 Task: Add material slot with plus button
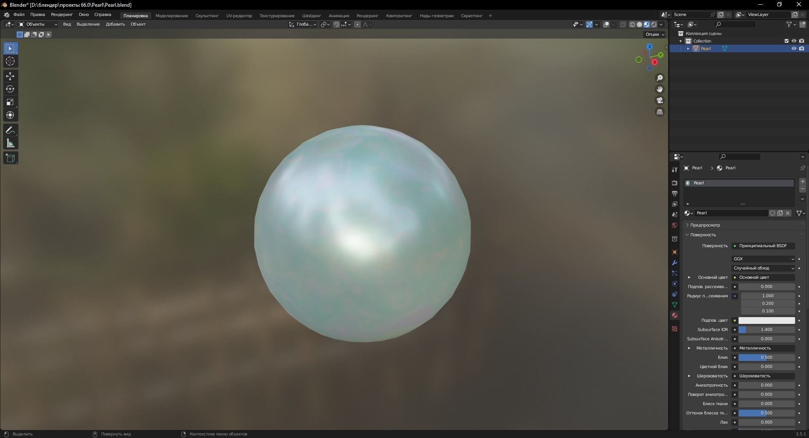coord(803,182)
